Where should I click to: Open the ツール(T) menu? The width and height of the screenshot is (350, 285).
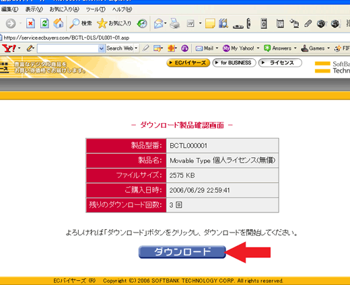click(96, 9)
